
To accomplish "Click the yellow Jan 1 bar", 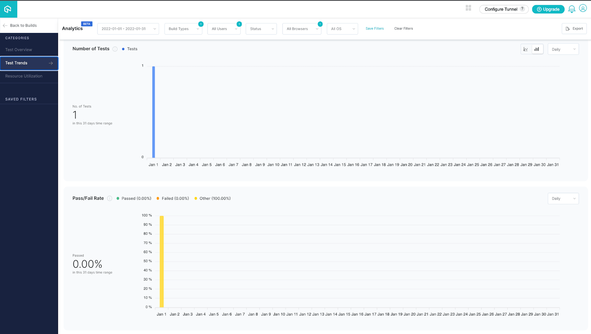I will [x=161, y=261].
